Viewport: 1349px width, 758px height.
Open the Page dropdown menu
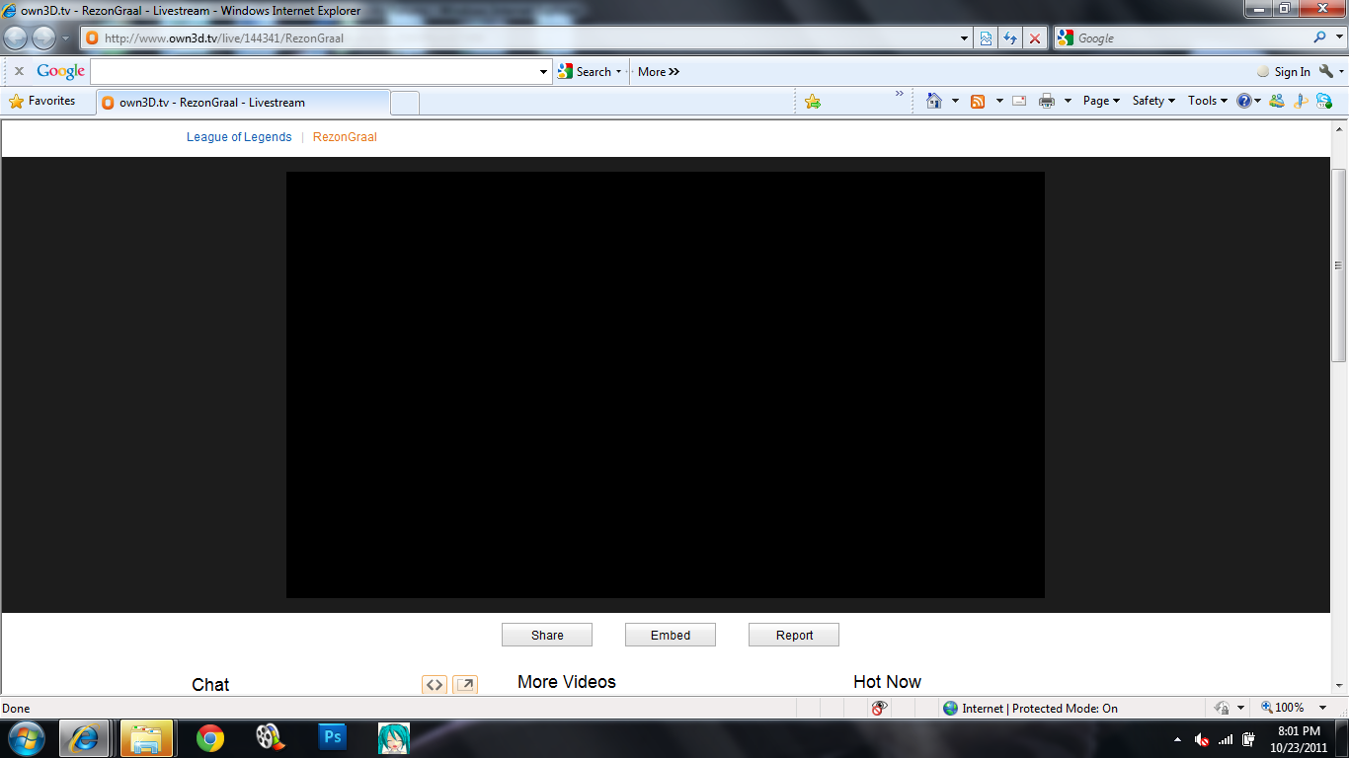(x=1100, y=101)
